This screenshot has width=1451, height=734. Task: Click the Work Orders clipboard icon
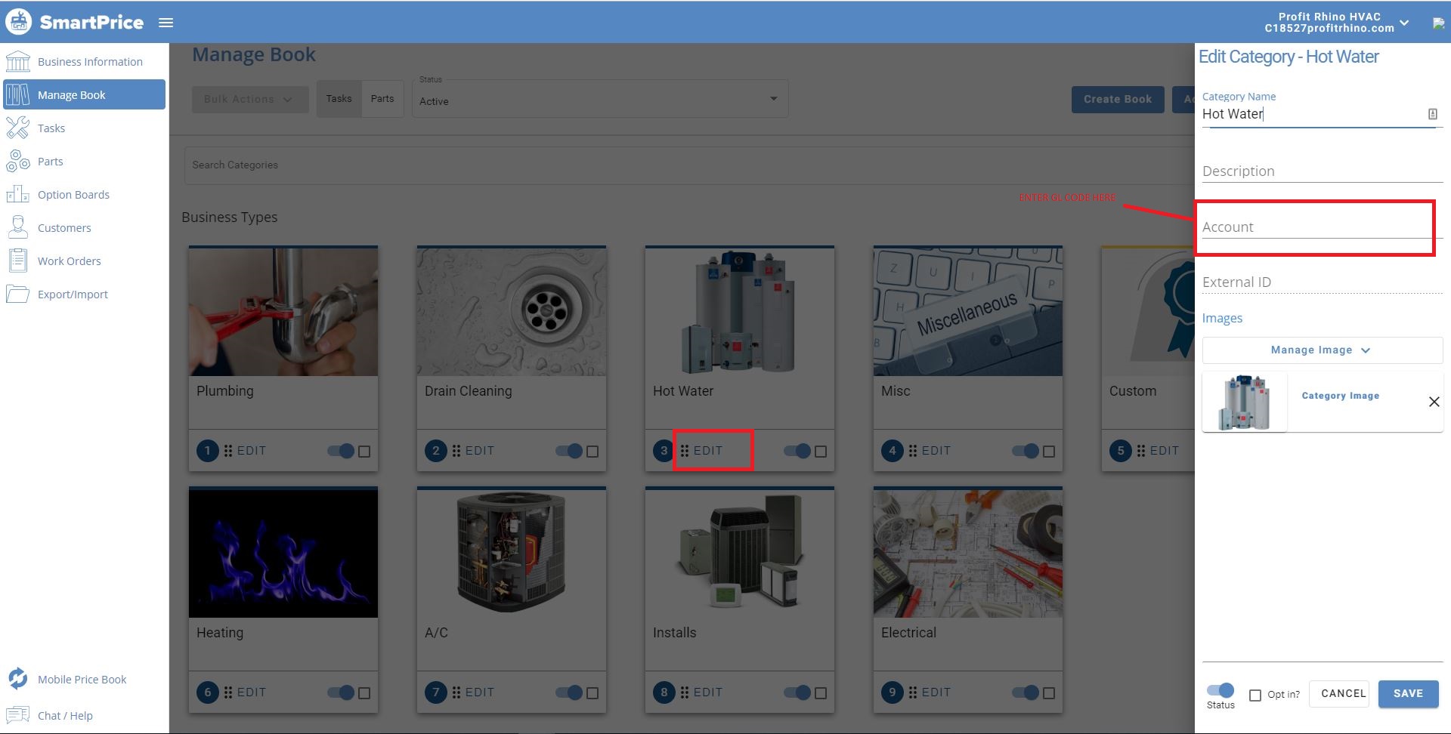[x=17, y=261]
